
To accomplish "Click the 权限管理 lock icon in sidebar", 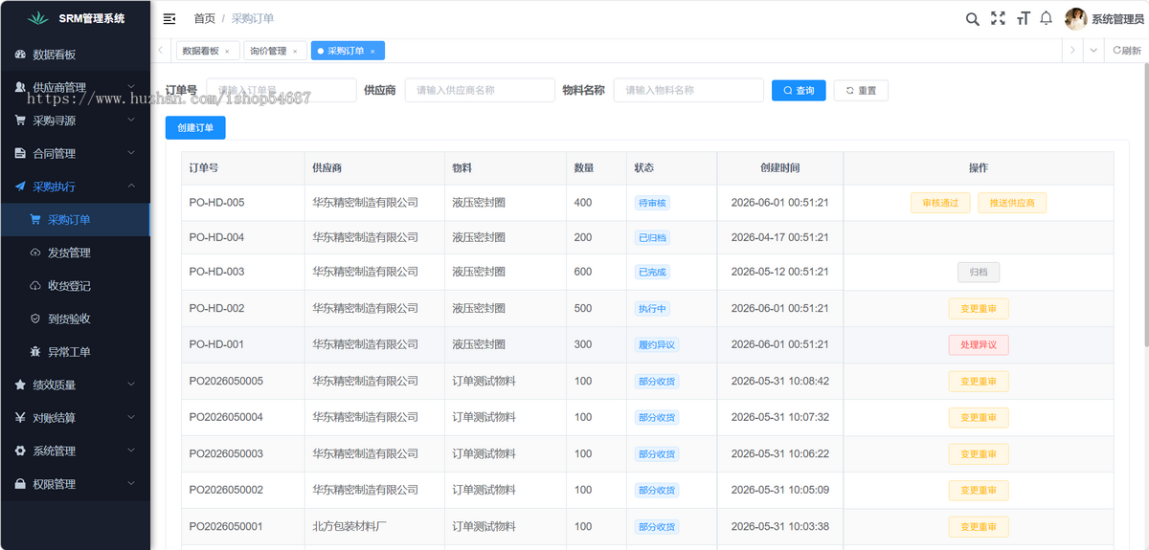I will (x=21, y=484).
